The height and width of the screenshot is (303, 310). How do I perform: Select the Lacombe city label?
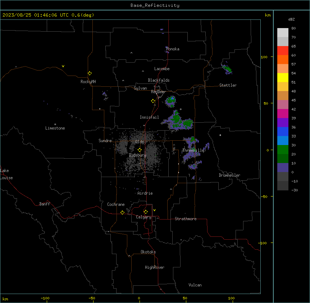pos(162,69)
